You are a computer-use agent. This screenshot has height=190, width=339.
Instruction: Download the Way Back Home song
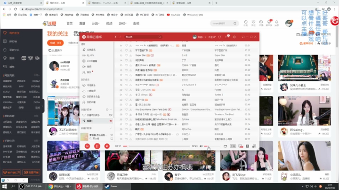tap(130, 110)
